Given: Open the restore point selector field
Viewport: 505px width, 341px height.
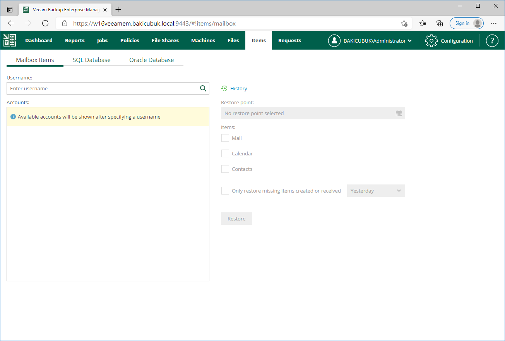Looking at the screenshot, I should click(313, 113).
